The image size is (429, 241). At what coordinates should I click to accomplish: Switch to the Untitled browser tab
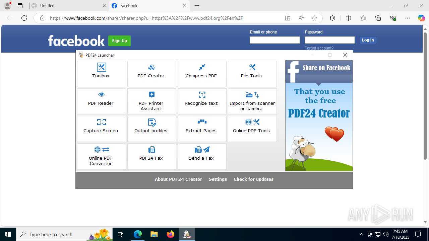[68, 6]
